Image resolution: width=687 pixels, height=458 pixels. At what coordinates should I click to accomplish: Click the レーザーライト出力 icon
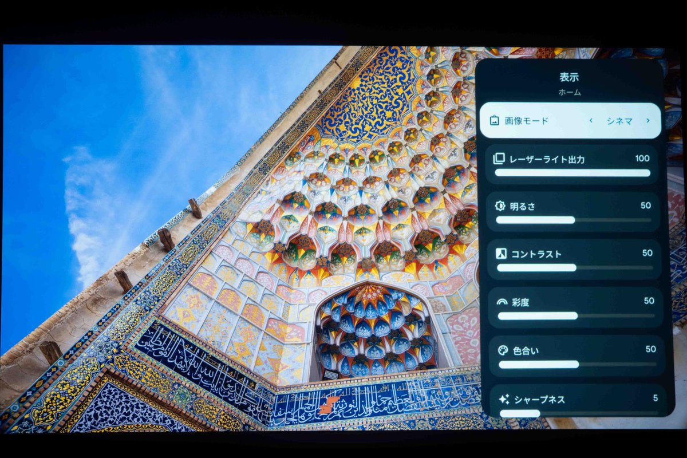click(x=499, y=159)
